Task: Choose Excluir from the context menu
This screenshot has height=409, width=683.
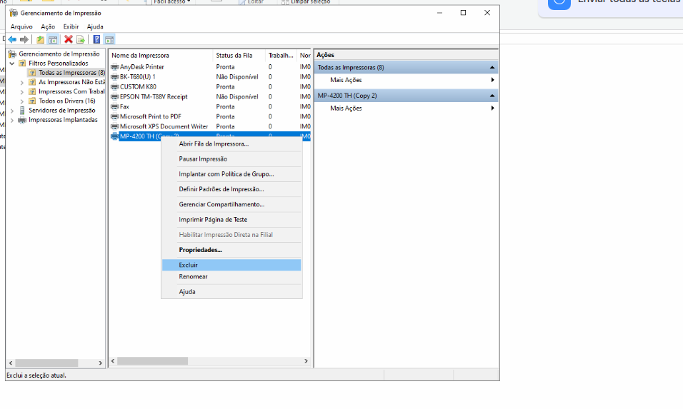Action: 189,265
